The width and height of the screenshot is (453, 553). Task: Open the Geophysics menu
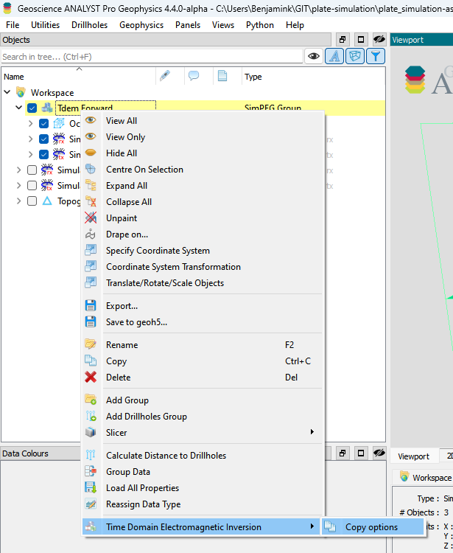pos(141,25)
